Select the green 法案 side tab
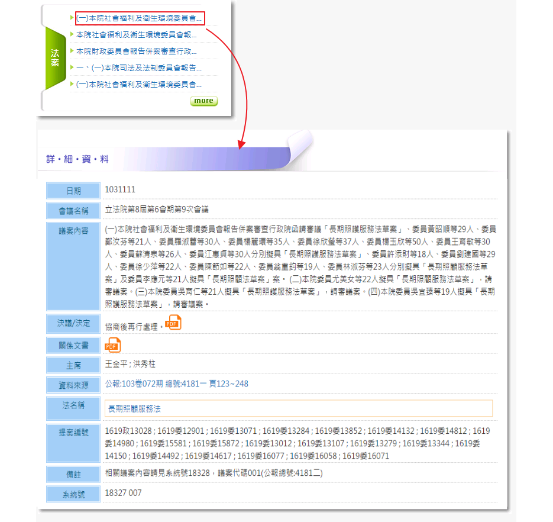 tap(54, 58)
